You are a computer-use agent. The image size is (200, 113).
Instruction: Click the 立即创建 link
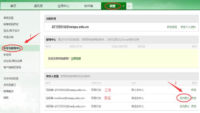[76, 59]
